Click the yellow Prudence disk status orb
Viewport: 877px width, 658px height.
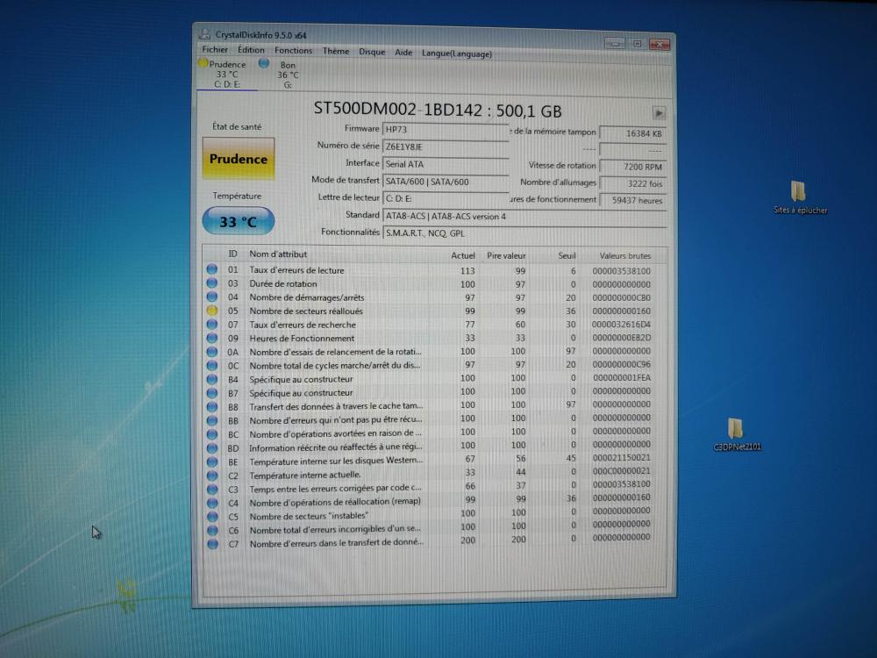pyautogui.click(x=203, y=63)
